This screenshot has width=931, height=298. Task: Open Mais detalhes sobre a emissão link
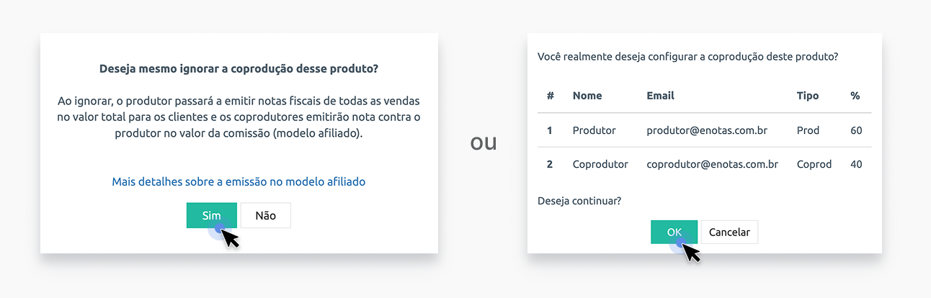[239, 182]
